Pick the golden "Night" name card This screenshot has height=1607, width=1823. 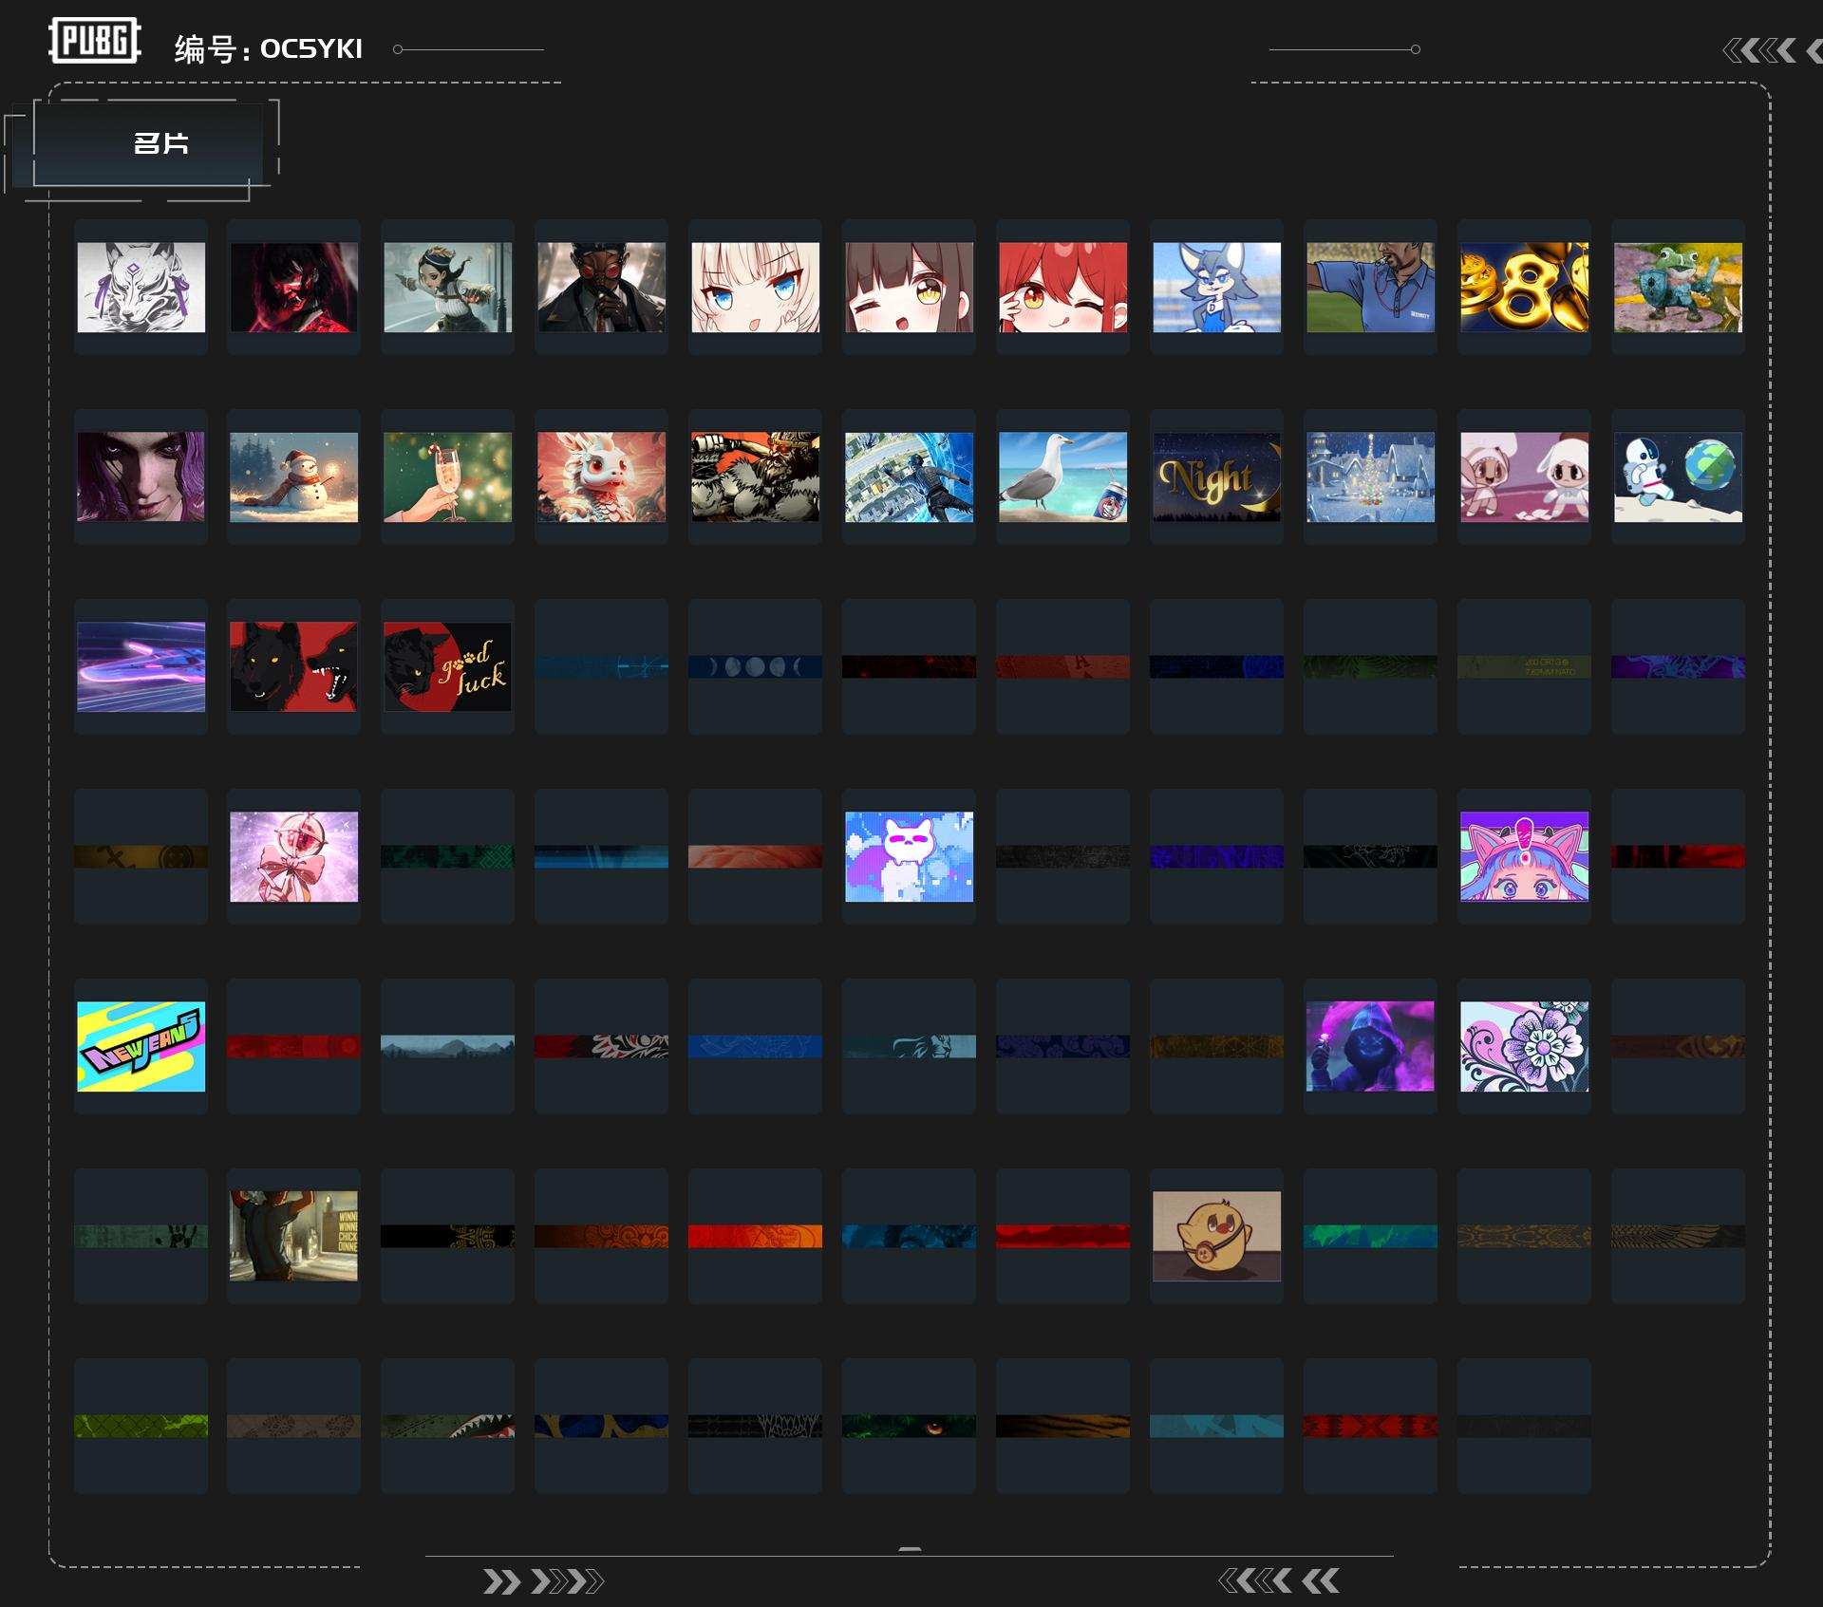point(1217,476)
